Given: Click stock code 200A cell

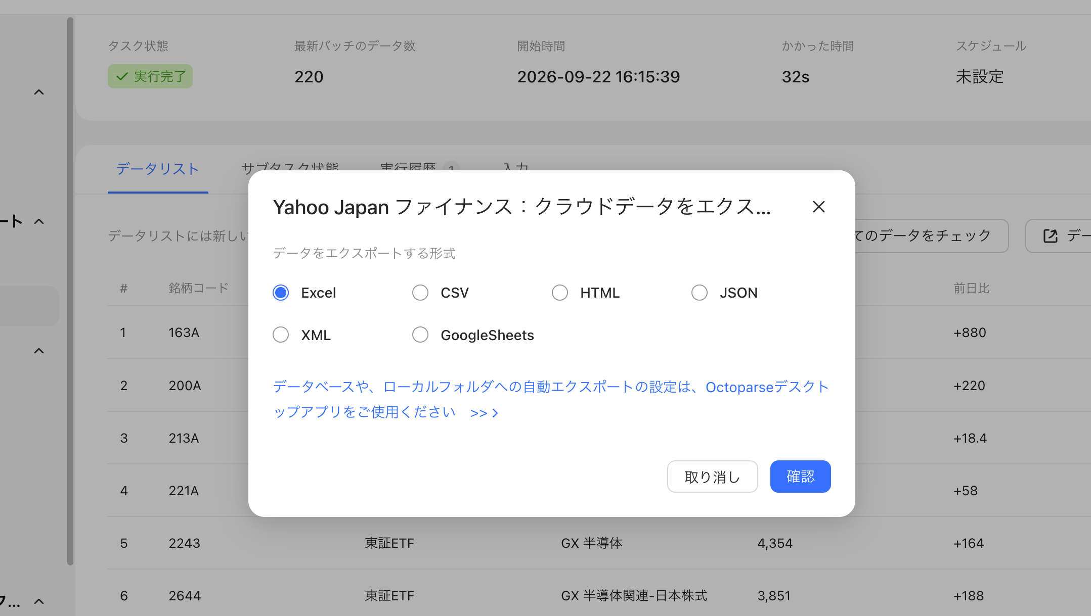Looking at the screenshot, I should (185, 386).
